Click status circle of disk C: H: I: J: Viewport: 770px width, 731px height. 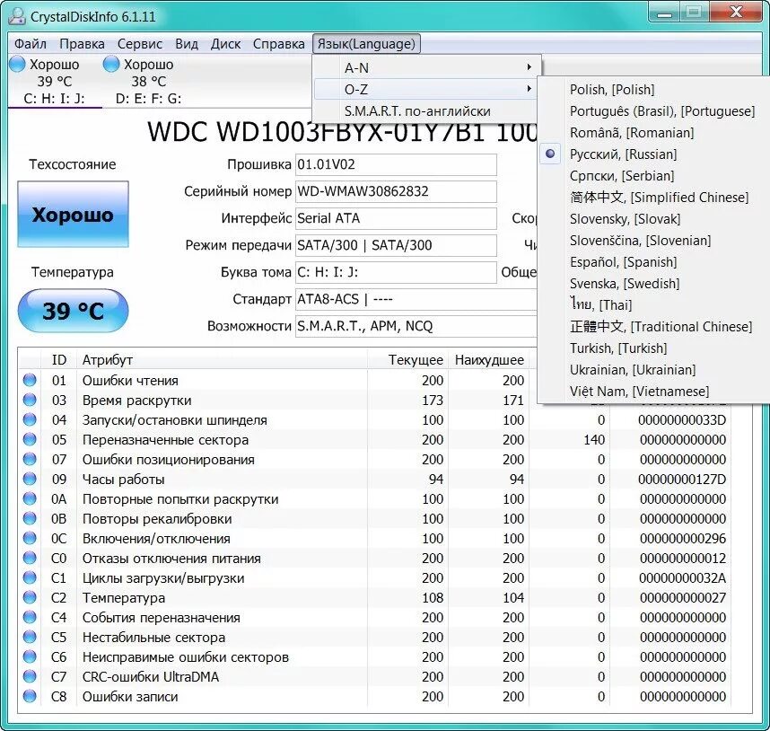17,64
